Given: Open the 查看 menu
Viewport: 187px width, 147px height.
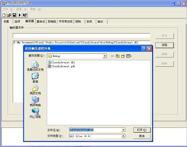Looking at the screenshot, I should [x=19, y=9].
